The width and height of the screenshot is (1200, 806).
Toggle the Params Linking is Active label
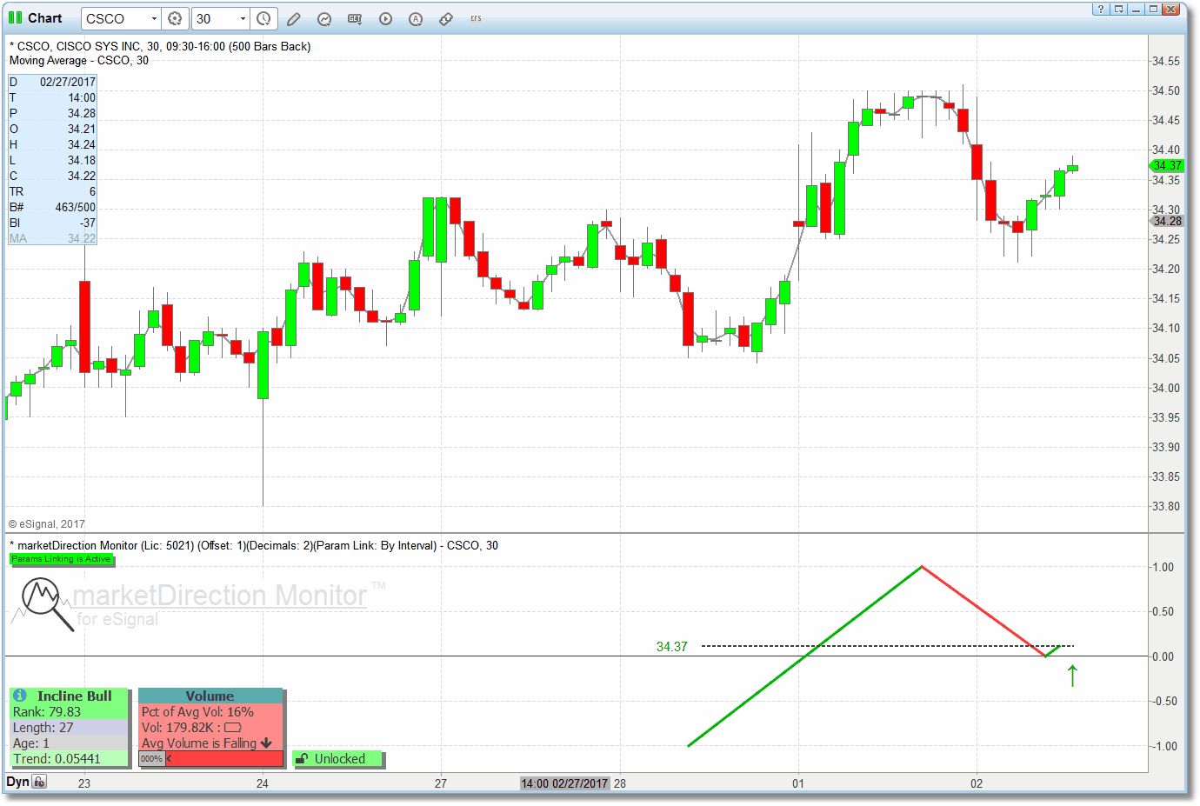(x=61, y=559)
